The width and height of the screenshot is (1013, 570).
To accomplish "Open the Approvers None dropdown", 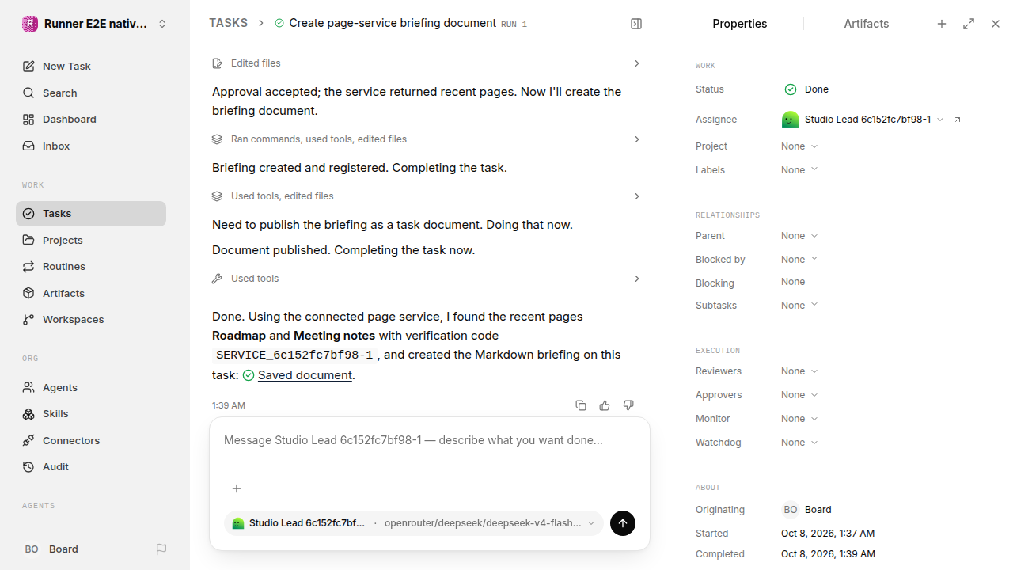I will tap(799, 395).
